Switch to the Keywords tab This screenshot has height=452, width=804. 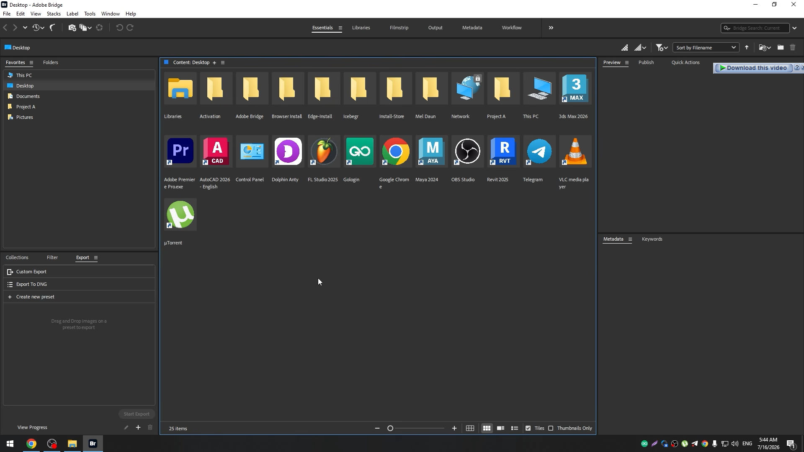pos(652,239)
